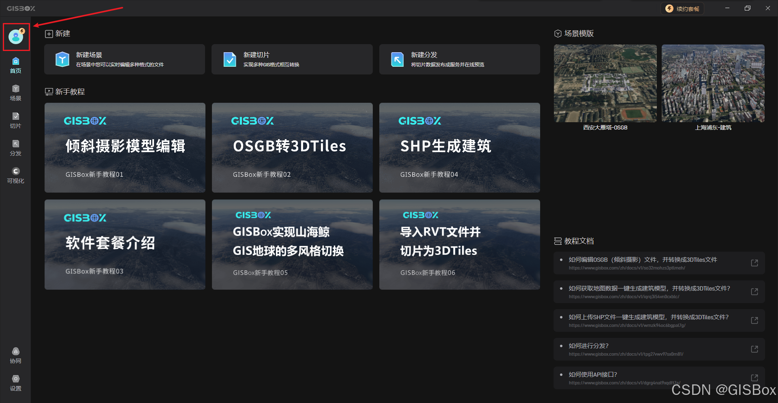Click the 新建切片 checkmark file icon
778x403 pixels.
tap(230, 59)
